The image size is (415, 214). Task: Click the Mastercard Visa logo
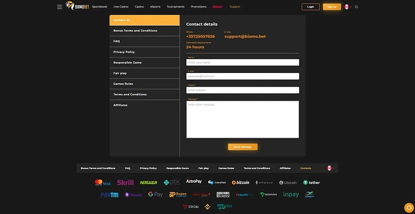[x=103, y=182]
